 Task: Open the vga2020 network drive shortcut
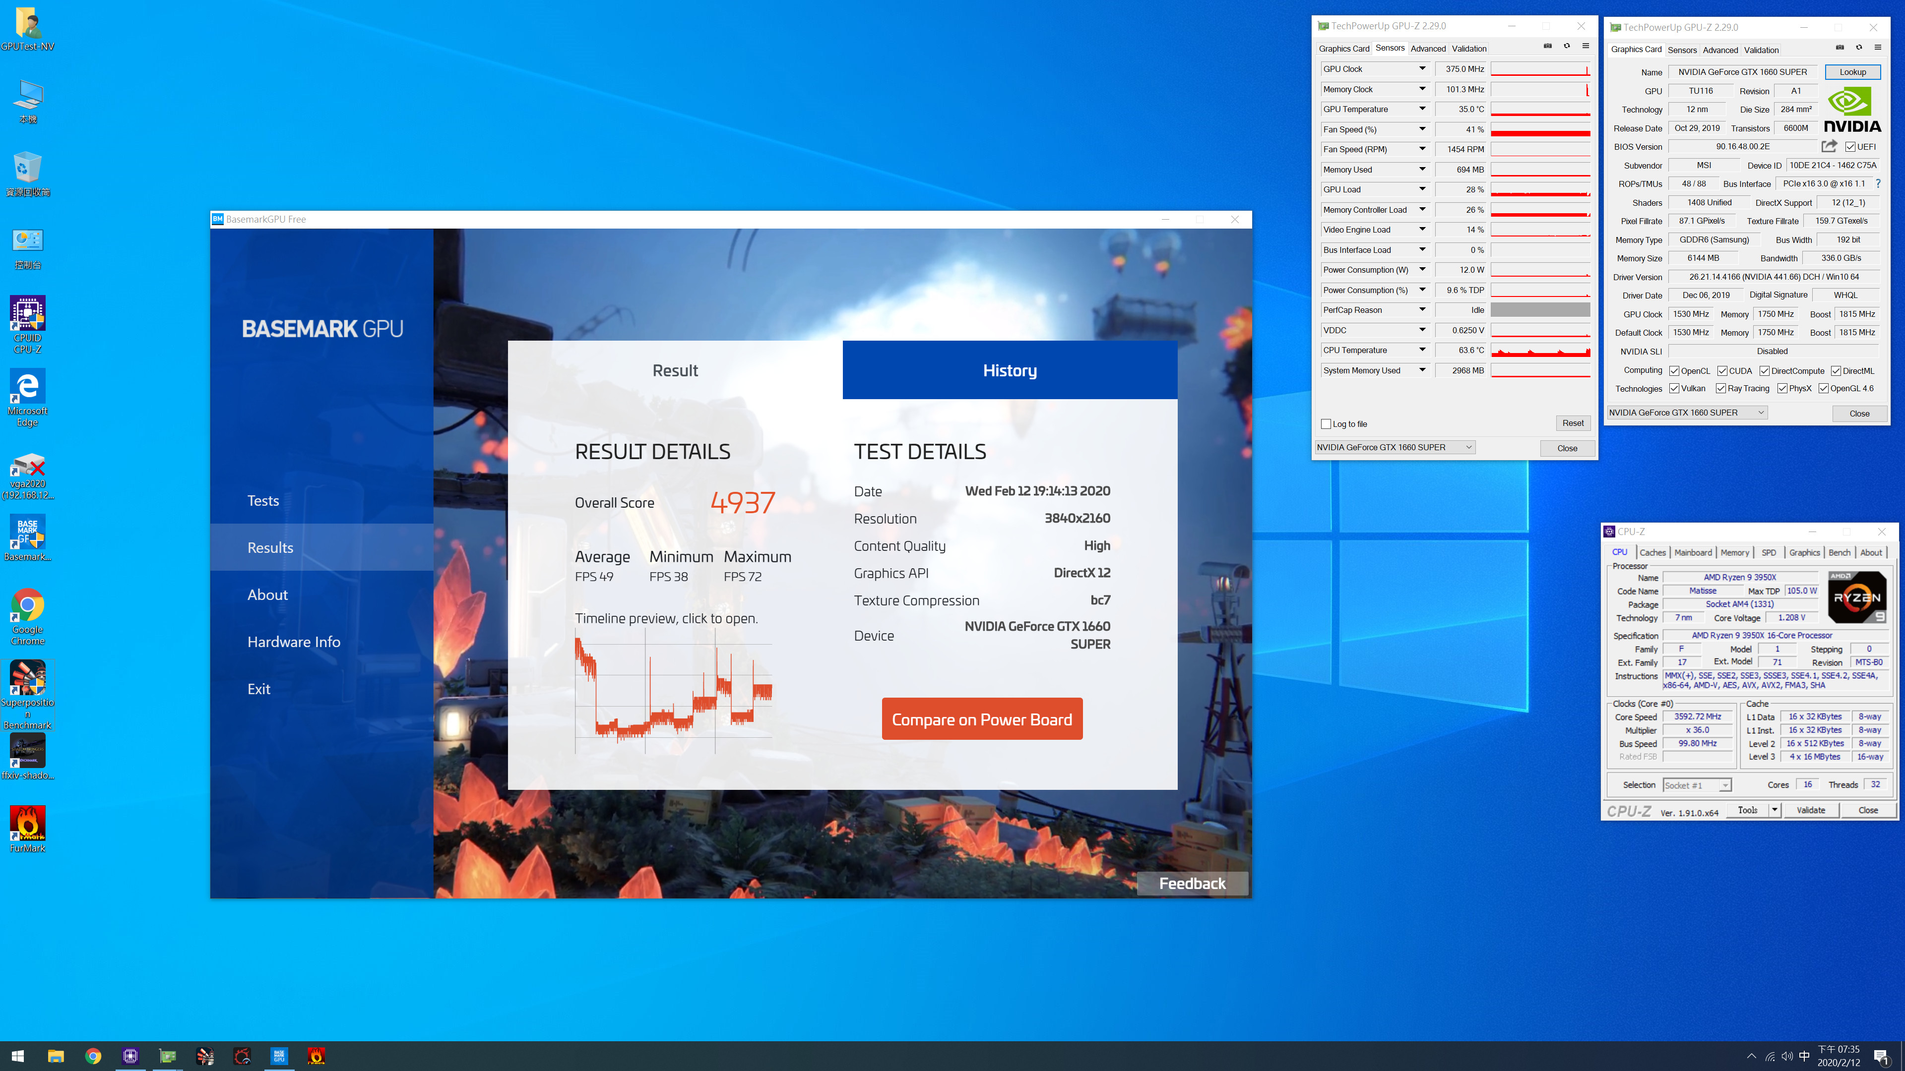[x=27, y=476]
